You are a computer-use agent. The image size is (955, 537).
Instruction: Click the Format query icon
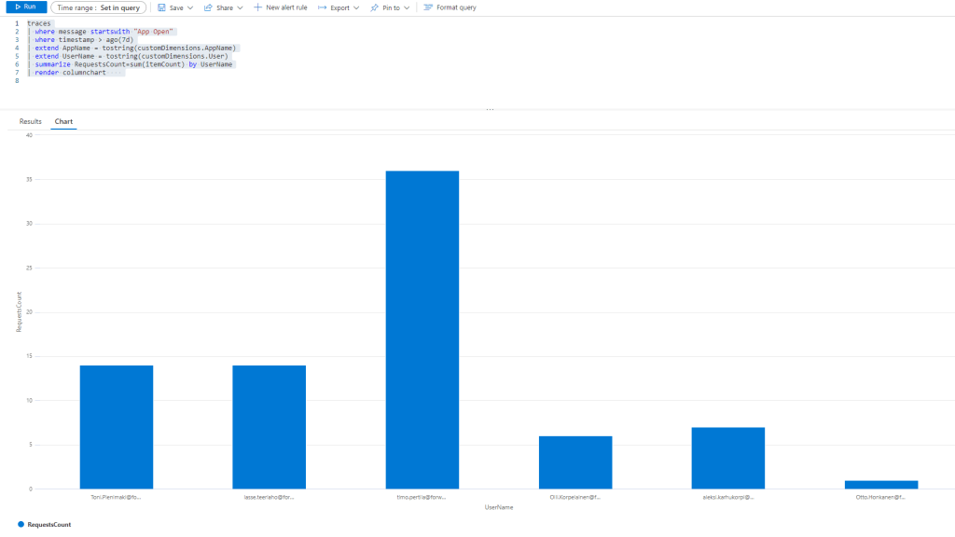[x=428, y=7]
